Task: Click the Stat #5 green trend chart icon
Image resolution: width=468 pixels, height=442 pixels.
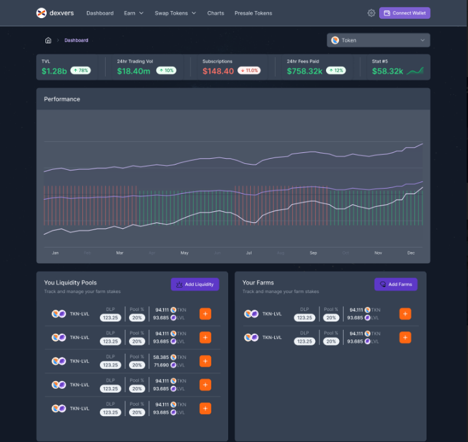Action: click(x=415, y=71)
